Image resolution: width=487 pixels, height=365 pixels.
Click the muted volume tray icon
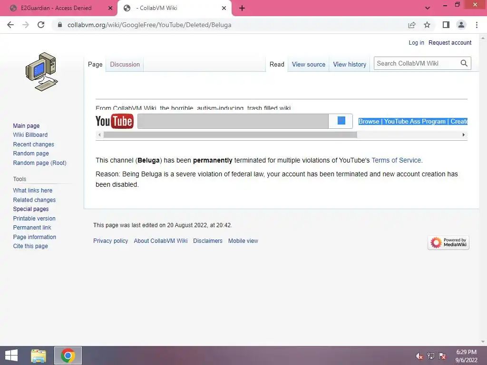point(419,355)
